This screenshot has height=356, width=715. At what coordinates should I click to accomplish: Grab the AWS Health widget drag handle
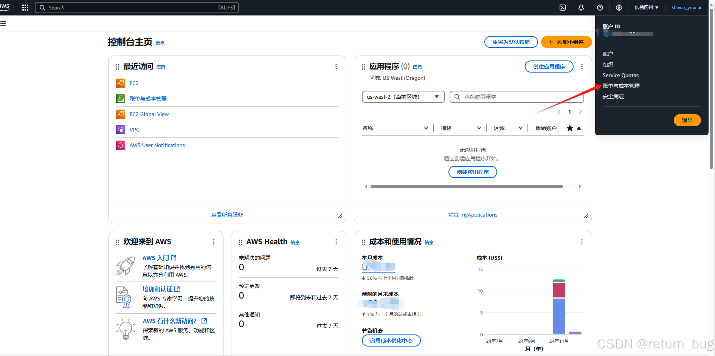(x=240, y=242)
